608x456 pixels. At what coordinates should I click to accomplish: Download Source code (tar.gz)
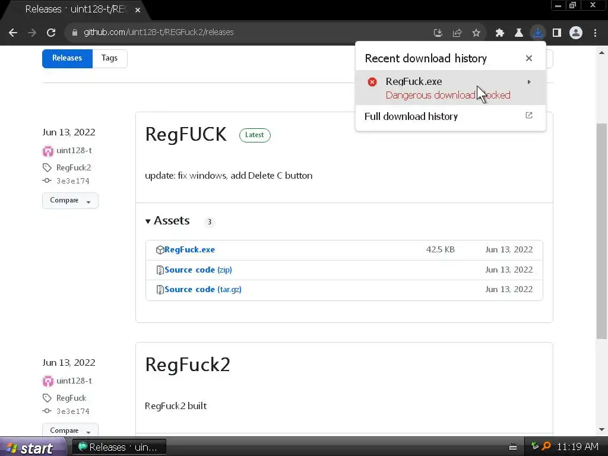(203, 290)
